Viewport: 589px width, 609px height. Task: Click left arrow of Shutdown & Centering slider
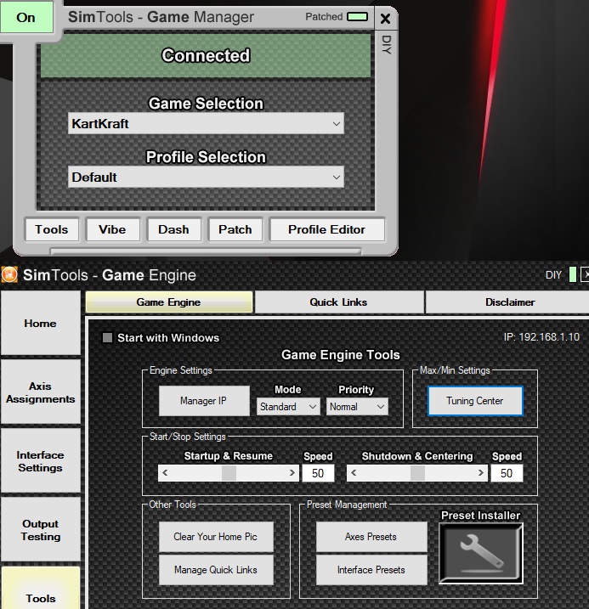coord(354,473)
